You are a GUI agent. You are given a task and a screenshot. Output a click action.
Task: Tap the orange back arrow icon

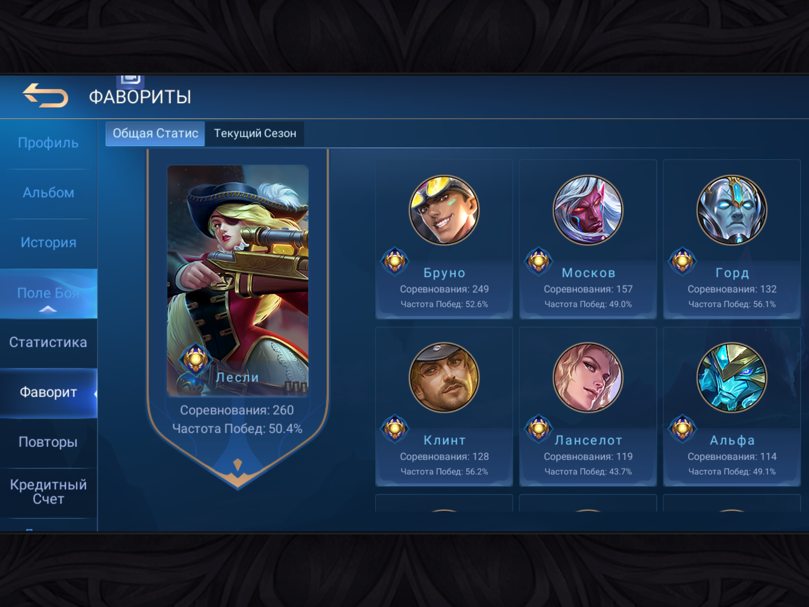tap(45, 95)
